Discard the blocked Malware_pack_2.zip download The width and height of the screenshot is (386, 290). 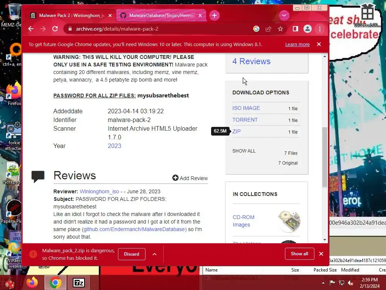pyautogui.click(x=132, y=254)
